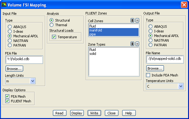Deselect all Zone Types icon
The height and width of the screenshot is (119, 189).
pos(137,44)
